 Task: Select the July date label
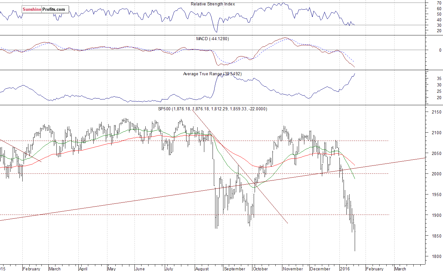169,269
